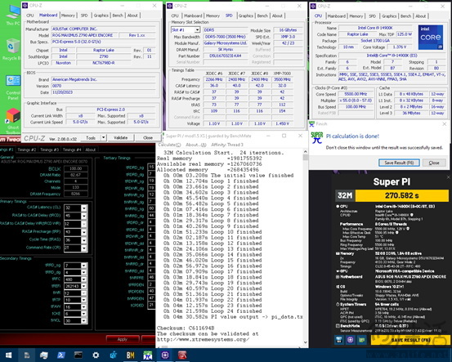Expand the RAS# Precharge (tRP) dropdown
452x362 pixels.
(x=83, y=232)
